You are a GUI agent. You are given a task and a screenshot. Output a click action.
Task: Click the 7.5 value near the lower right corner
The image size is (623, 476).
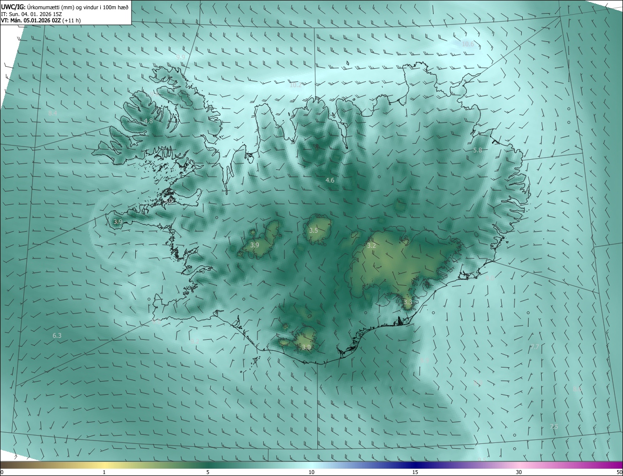click(x=554, y=426)
